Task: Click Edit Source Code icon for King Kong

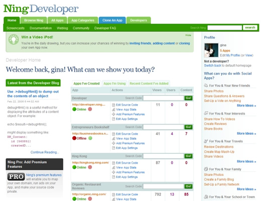Action: point(113,163)
